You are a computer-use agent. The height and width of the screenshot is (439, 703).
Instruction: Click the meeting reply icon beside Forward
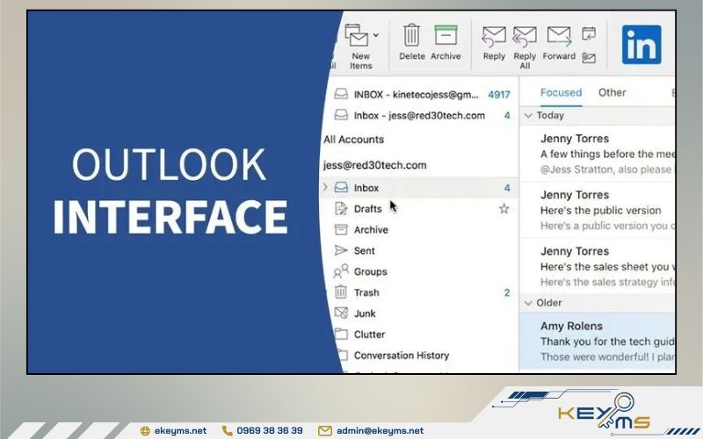(x=589, y=33)
